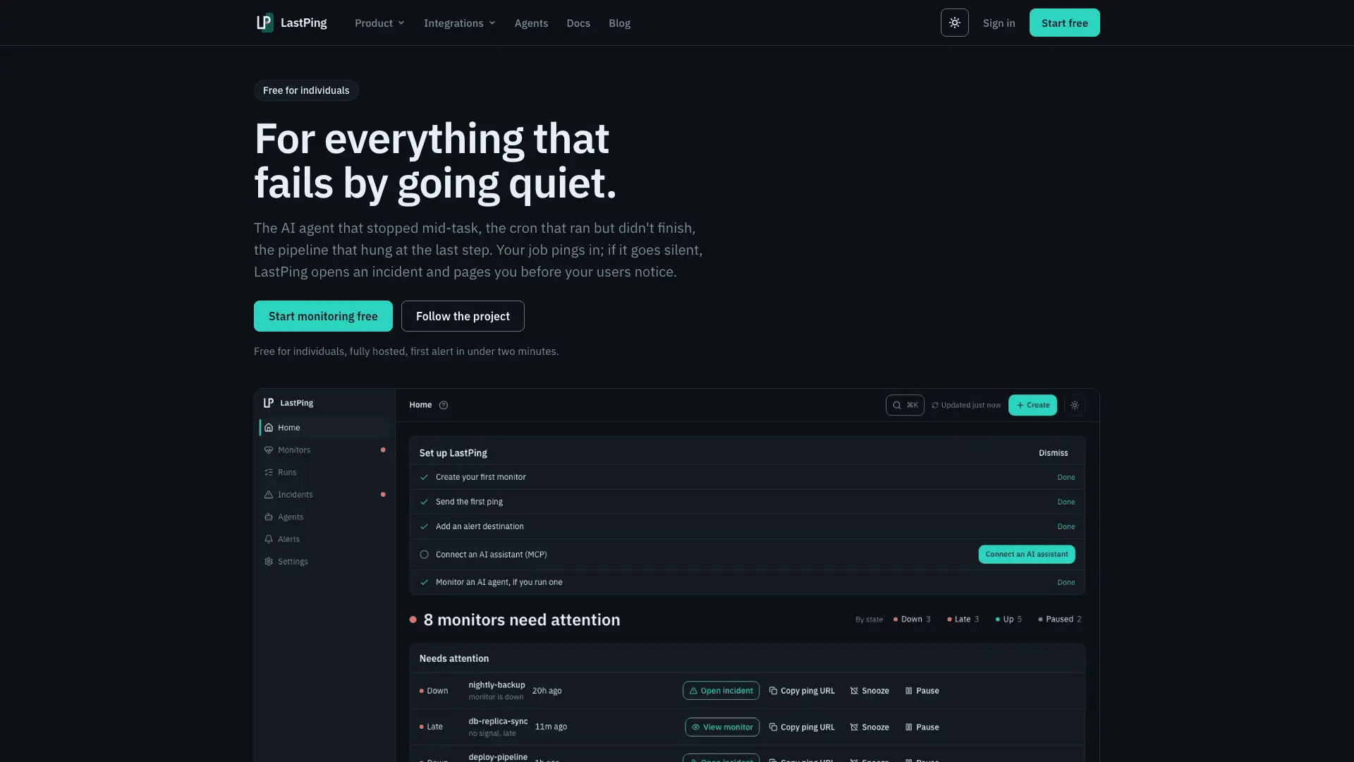Click the Sign in link
Screen dimensions: 1354x762
tap(999, 23)
